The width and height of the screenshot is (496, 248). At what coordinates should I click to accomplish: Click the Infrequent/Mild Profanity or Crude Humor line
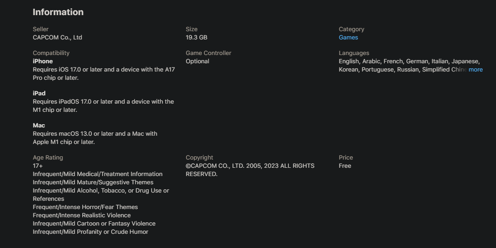click(x=90, y=232)
